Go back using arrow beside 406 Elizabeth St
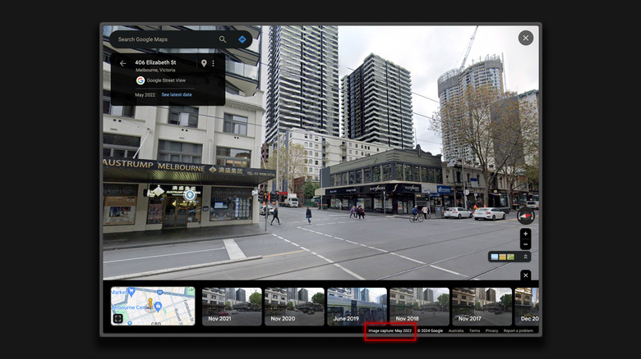This screenshot has height=359, width=641. coord(122,63)
